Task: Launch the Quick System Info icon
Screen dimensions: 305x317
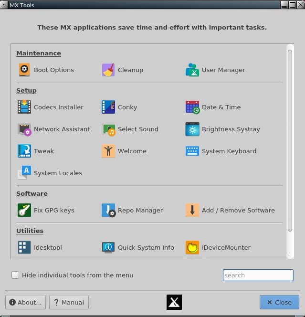Action: (108, 247)
